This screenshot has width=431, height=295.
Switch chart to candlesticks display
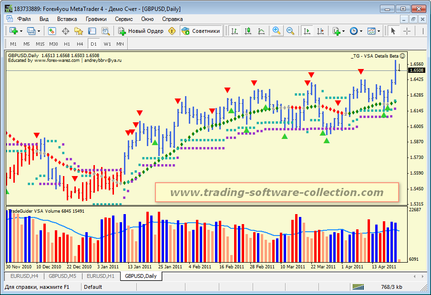point(247,31)
